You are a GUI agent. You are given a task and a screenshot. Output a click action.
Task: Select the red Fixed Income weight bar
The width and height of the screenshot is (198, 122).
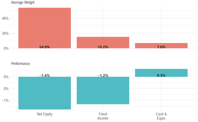pyautogui.click(x=103, y=41)
